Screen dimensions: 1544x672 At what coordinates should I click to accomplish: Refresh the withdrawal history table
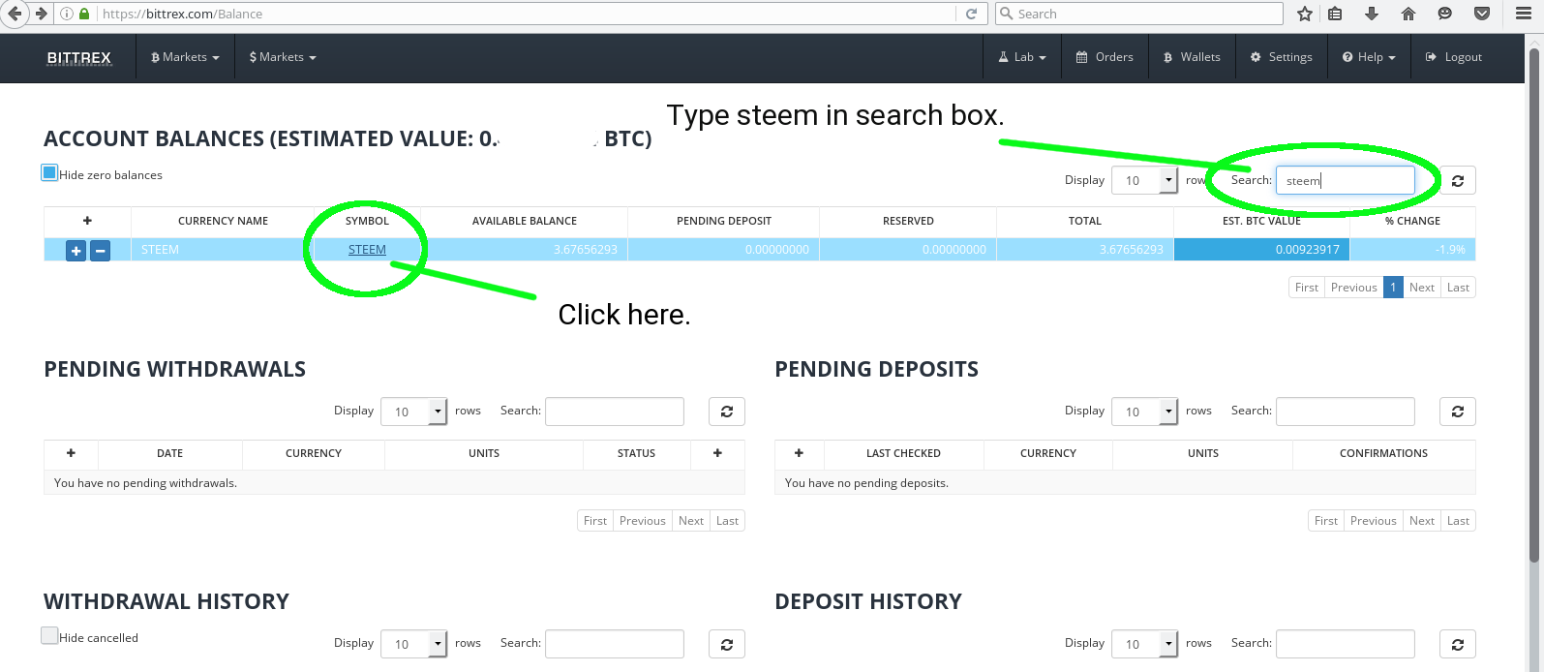(727, 644)
